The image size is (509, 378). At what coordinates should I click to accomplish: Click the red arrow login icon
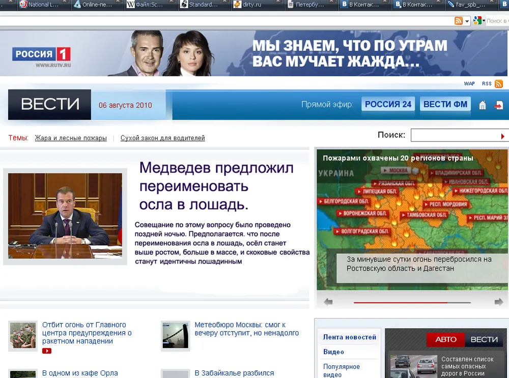pyautogui.click(x=499, y=105)
